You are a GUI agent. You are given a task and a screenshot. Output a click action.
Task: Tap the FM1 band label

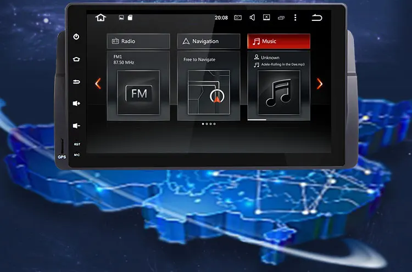pos(118,56)
